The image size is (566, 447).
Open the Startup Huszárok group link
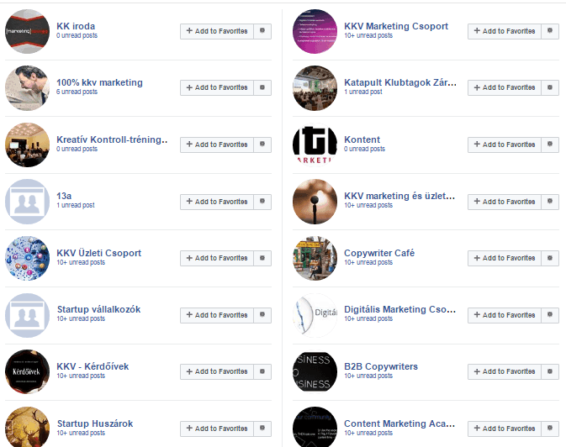click(x=95, y=423)
